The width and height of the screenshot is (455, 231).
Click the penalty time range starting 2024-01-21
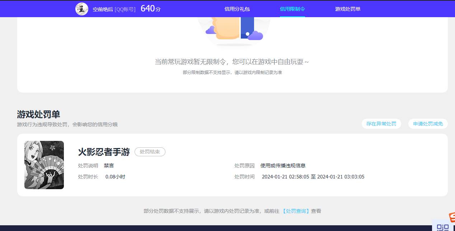[312, 176]
